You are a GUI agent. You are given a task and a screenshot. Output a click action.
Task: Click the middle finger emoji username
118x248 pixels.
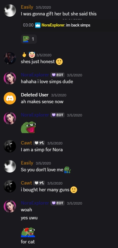[28, 55]
